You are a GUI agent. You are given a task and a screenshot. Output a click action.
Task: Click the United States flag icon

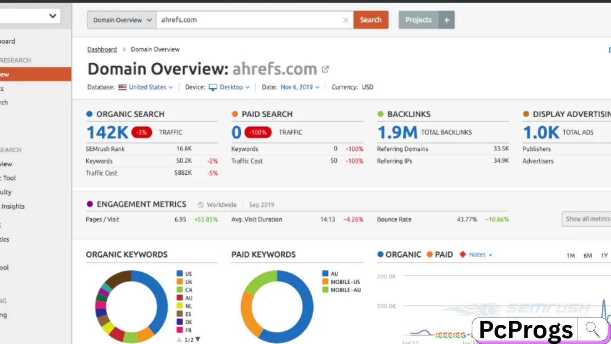pyautogui.click(x=122, y=87)
